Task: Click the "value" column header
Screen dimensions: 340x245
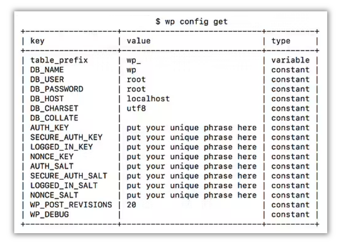Action: 139,41
